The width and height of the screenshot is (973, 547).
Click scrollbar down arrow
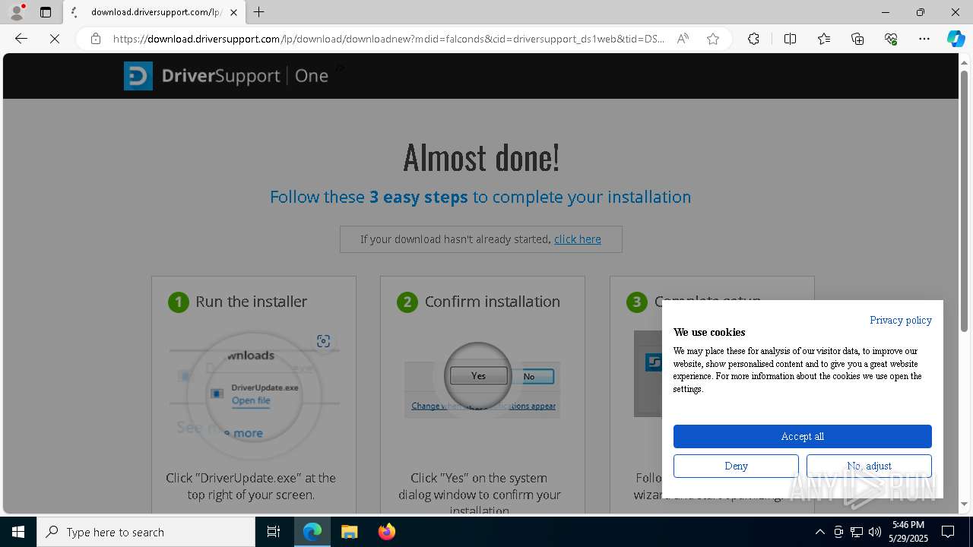(965, 504)
